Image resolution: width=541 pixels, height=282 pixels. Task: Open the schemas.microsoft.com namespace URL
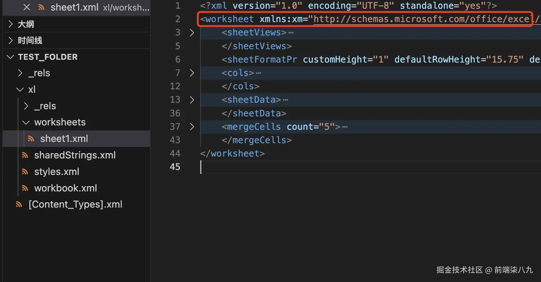[x=421, y=19]
